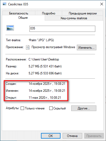106x141 pixels.
Task: Open the Безопасность tab
Action: [19, 13]
